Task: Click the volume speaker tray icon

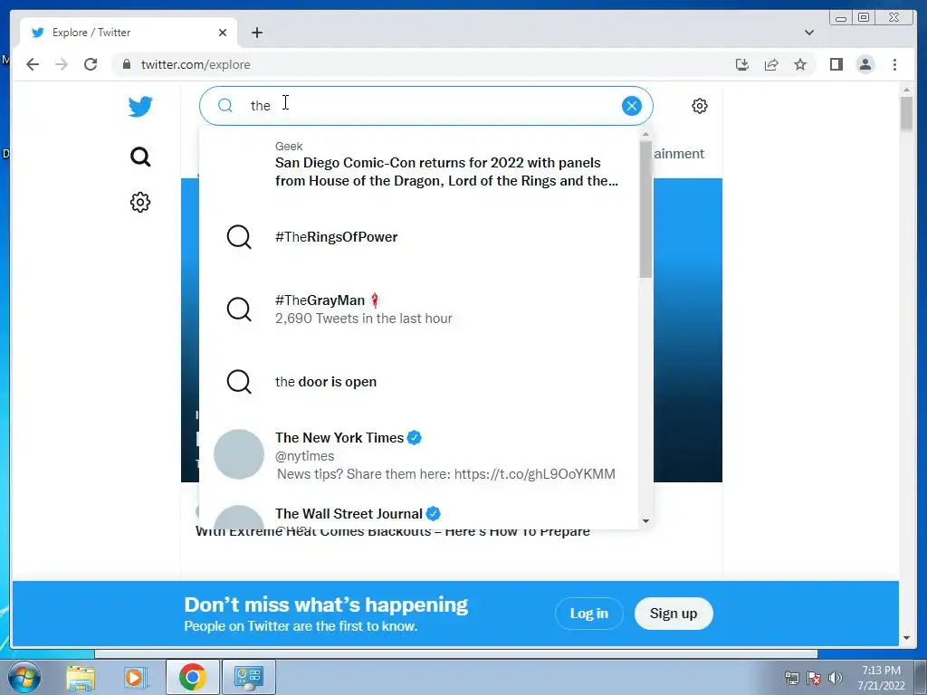Action: point(836,678)
